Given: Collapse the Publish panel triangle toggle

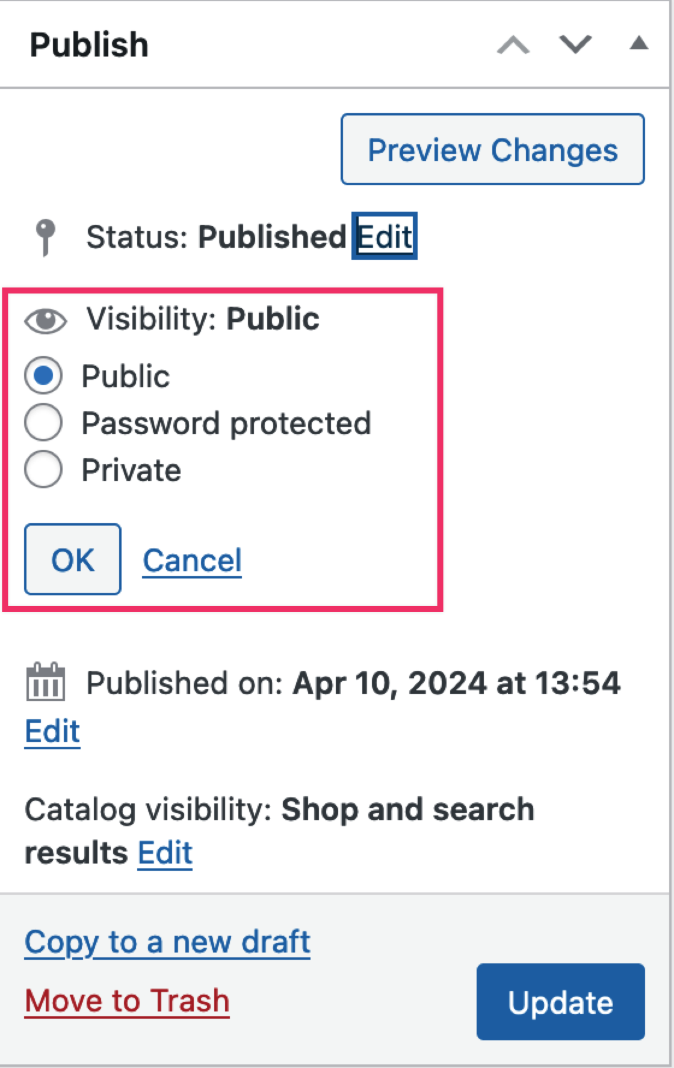Looking at the screenshot, I should click(x=638, y=43).
